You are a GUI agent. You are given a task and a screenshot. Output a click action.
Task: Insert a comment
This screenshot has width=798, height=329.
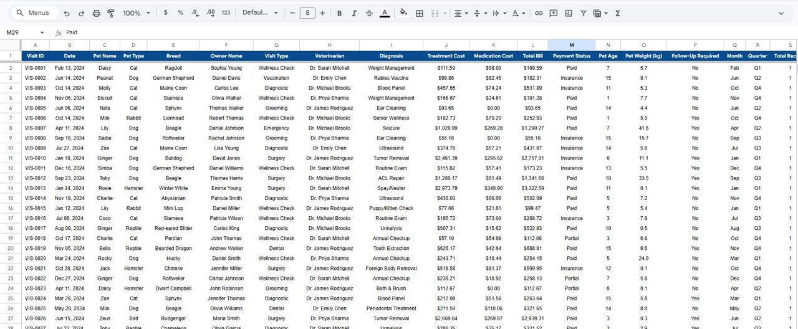(x=554, y=13)
